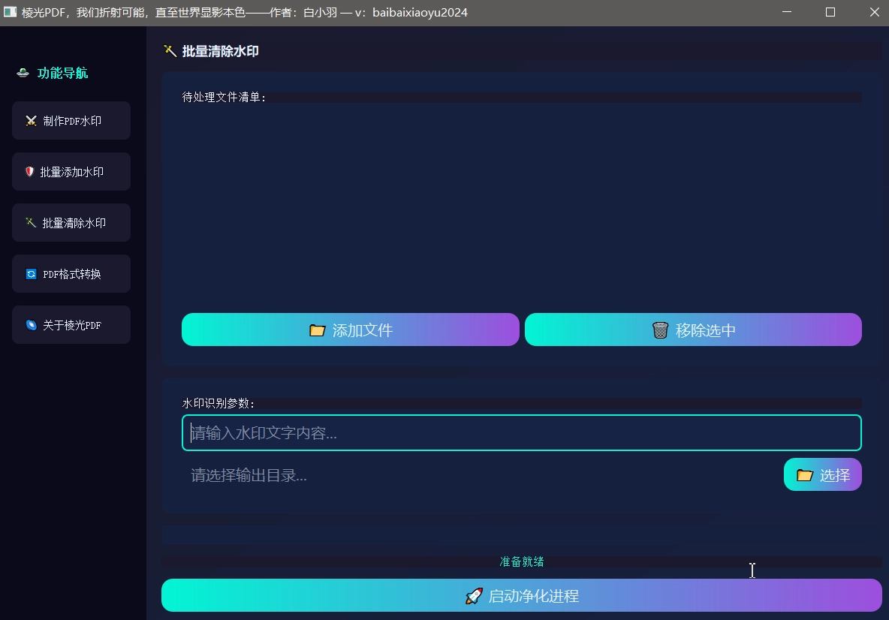
Task: Select 批量清除水印 in the sidebar
Action: pos(71,223)
